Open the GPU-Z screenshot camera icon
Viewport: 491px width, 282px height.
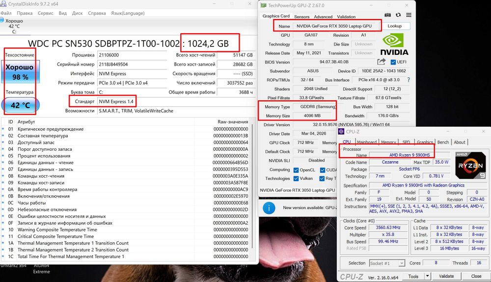(x=387, y=15)
